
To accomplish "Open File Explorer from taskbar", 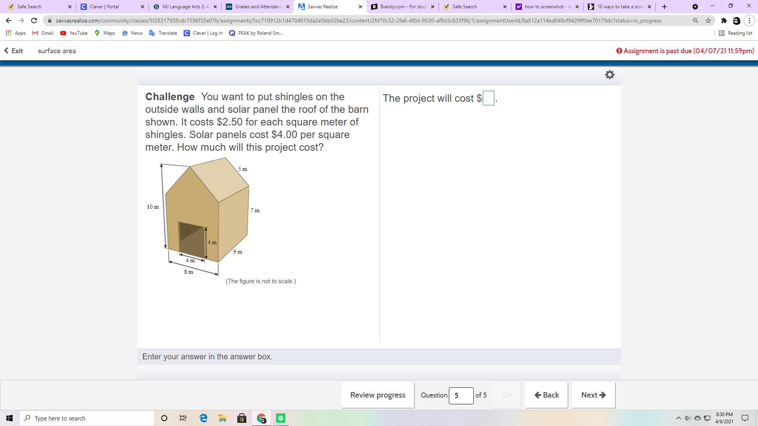I will click(222, 418).
